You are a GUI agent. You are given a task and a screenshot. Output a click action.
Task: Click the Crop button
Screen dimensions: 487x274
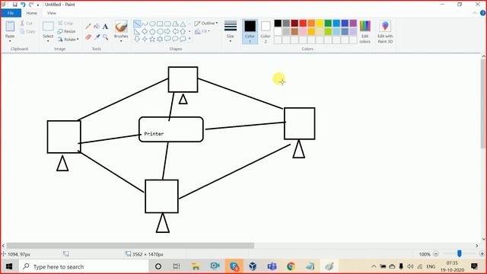coord(65,24)
